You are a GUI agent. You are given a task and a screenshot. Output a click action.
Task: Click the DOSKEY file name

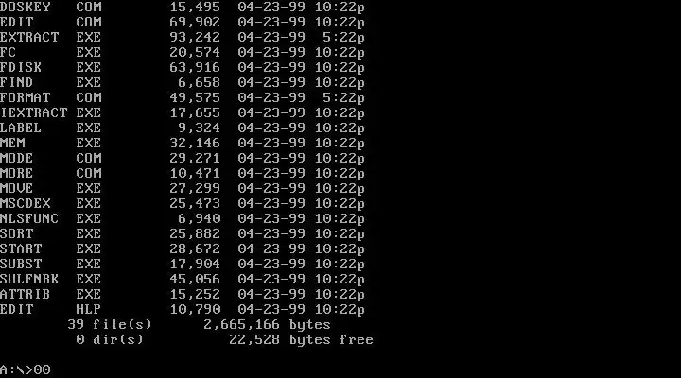[26, 7]
